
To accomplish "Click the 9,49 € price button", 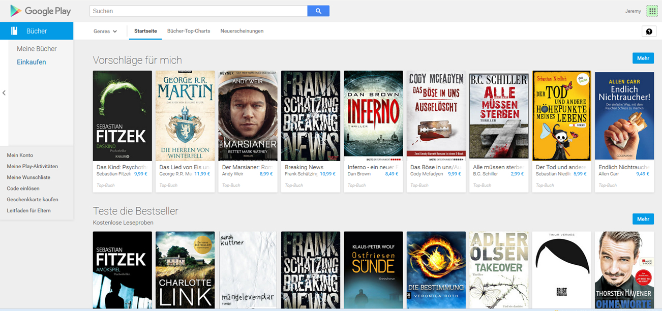I will coord(643,174).
